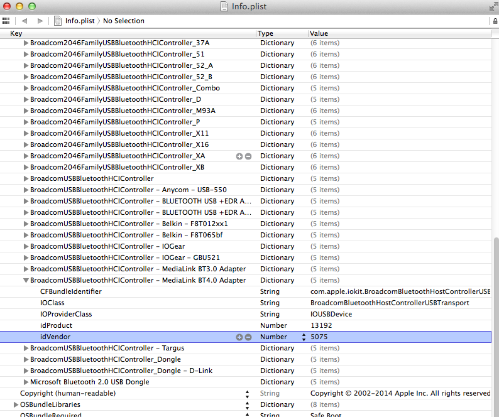Screen dimensions: 499x417
Task: Remove the idVendor row with minus
Action: point(248,337)
